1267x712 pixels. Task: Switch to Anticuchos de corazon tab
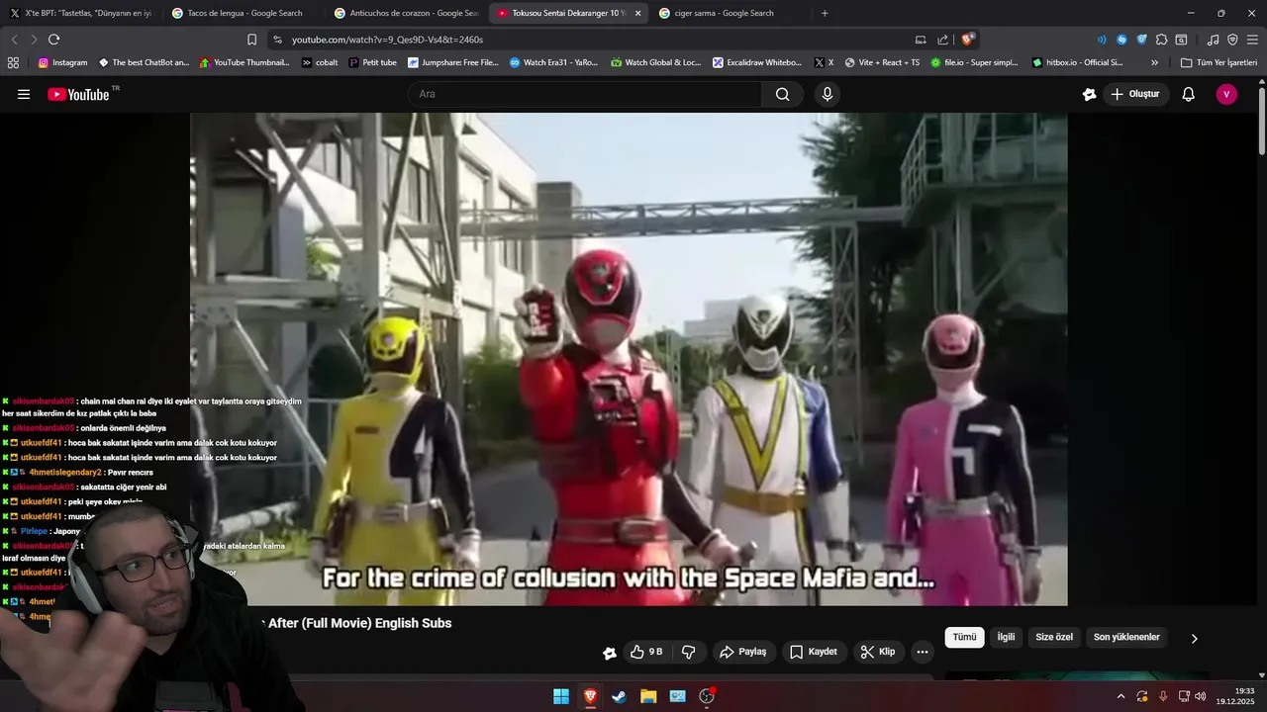tap(406, 13)
